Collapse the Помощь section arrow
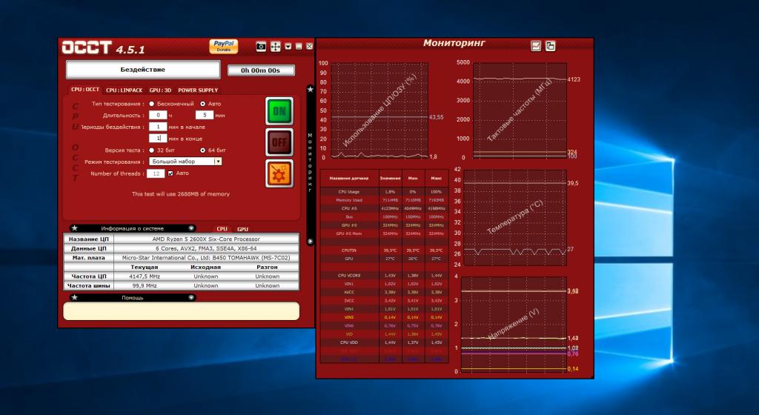Screen dimensions: 759x415 [x=191, y=297]
